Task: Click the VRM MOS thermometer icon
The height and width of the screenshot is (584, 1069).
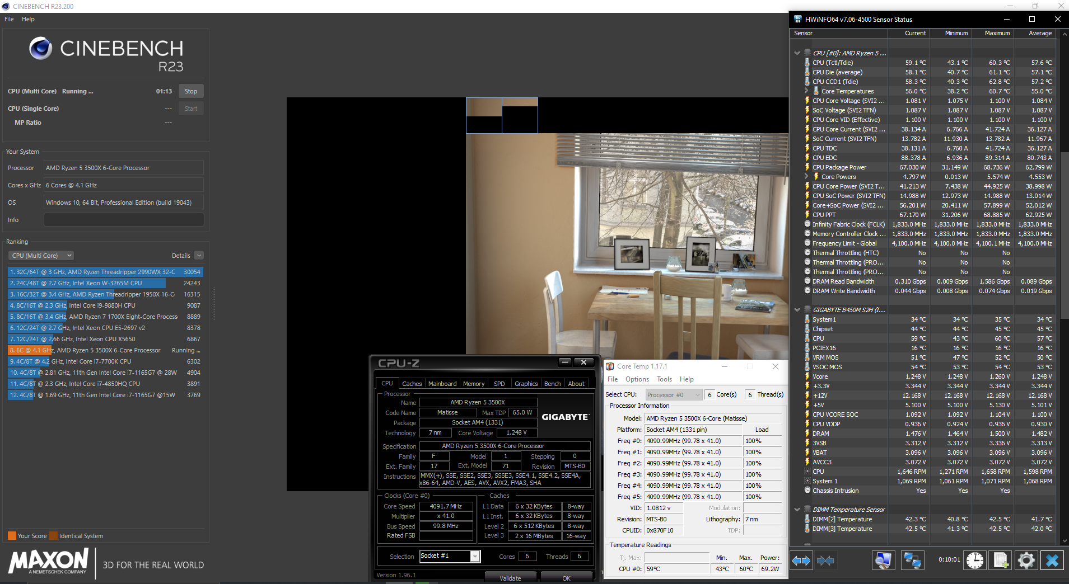Action: pyautogui.click(x=807, y=357)
